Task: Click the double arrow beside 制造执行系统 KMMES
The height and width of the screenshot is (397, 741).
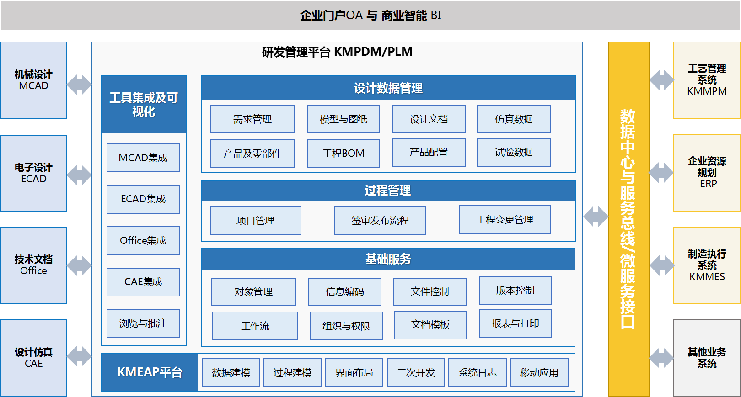Action: tap(661, 265)
